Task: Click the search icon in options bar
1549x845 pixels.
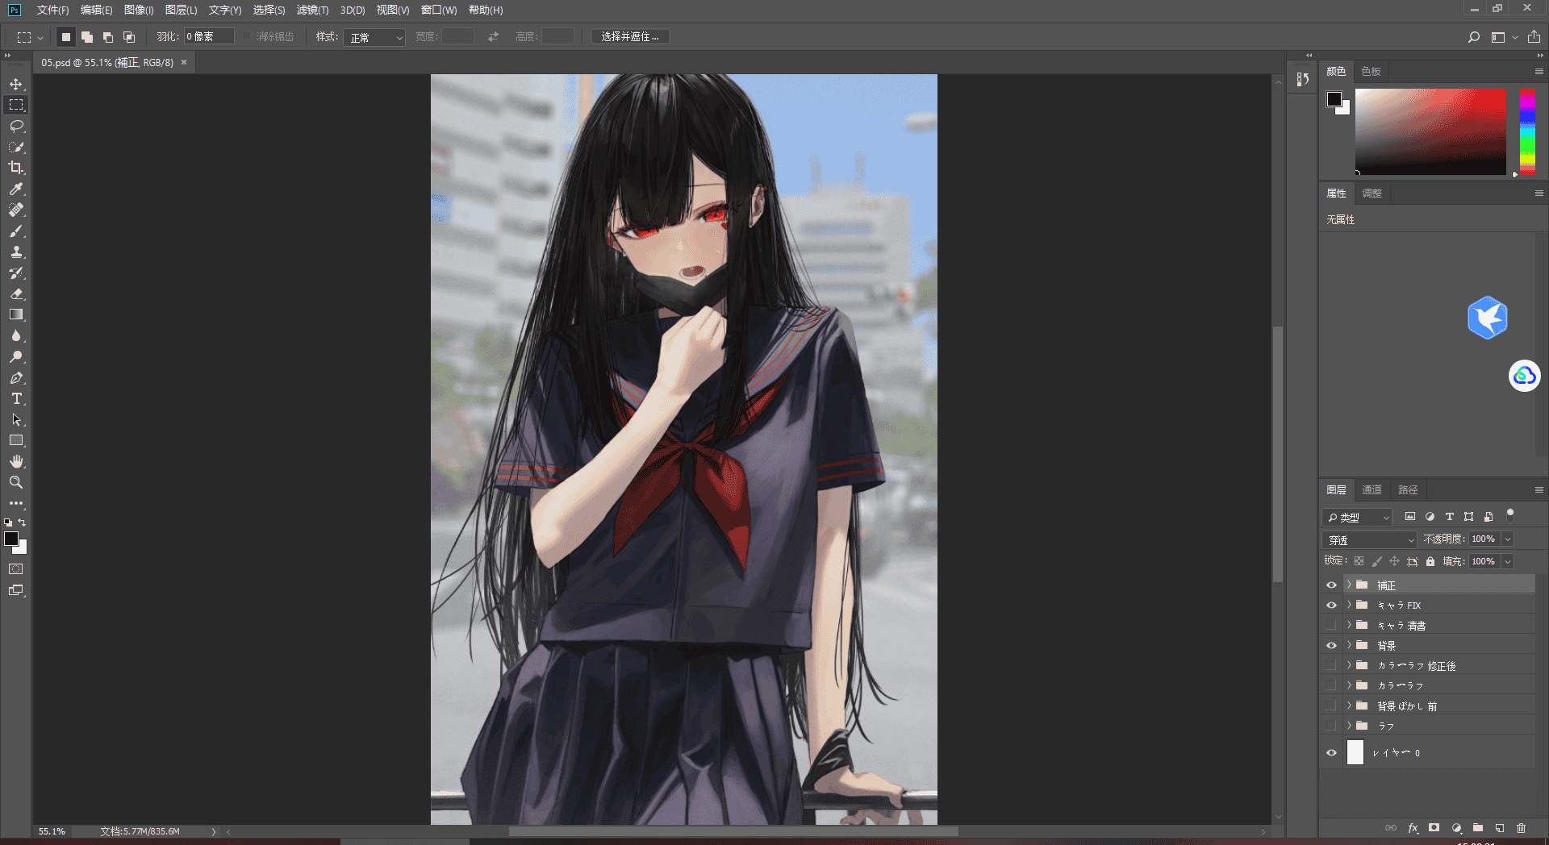Action: 1474,37
